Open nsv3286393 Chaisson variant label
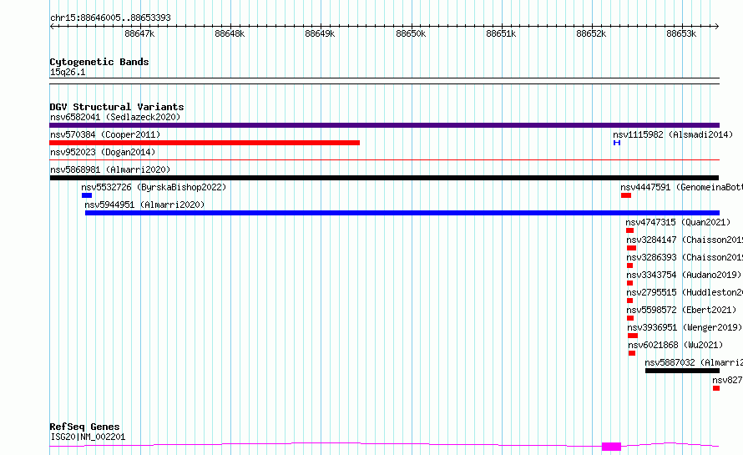743x455 pixels. [x=685, y=257]
